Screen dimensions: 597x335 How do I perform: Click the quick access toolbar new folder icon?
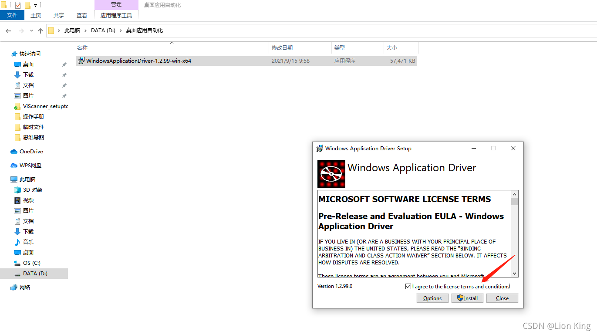point(27,5)
